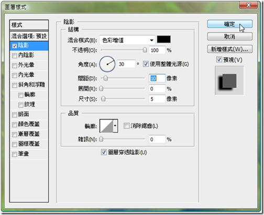Image resolution: width=264 pixels, height=215 pixels.
Task: Click the 雜訊(N) noise slider handle
Action: tap(101, 139)
